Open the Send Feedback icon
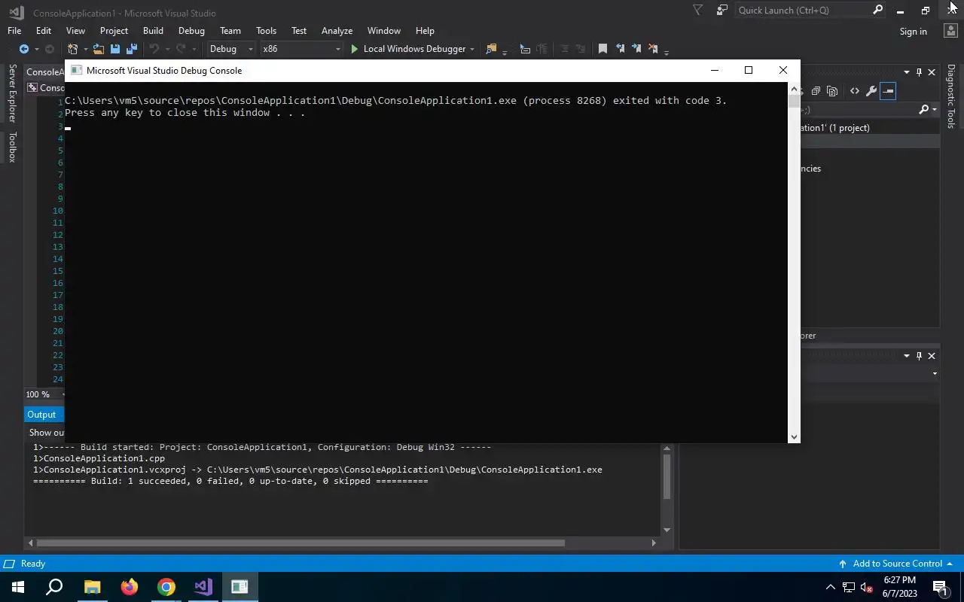Image resolution: width=964 pixels, height=602 pixels. [x=721, y=10]
